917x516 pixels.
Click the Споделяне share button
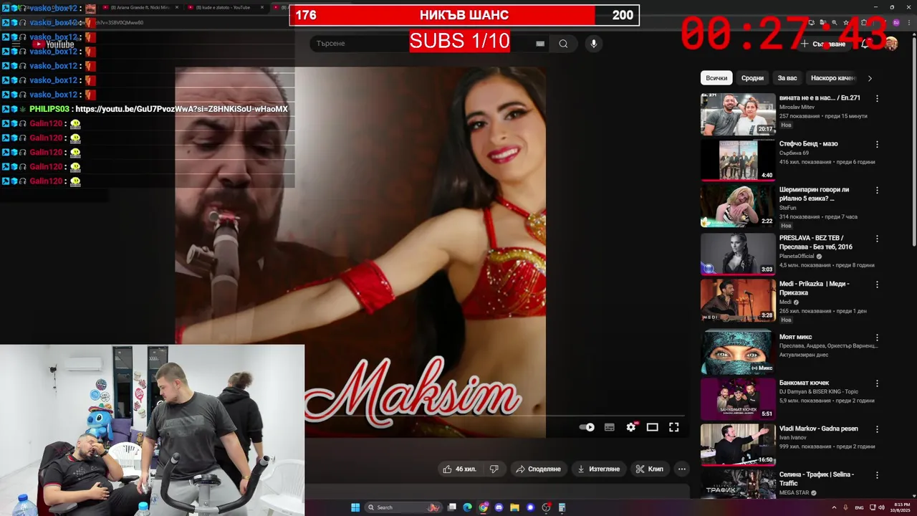pyautogui.click(x=538, y=469)
